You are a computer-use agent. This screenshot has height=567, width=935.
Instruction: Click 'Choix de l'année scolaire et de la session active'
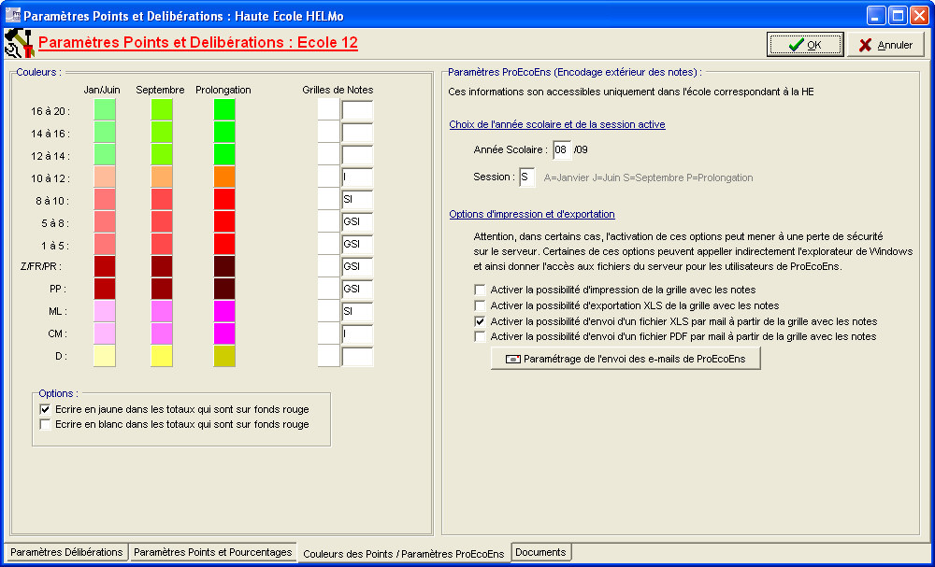coord(557,124)
